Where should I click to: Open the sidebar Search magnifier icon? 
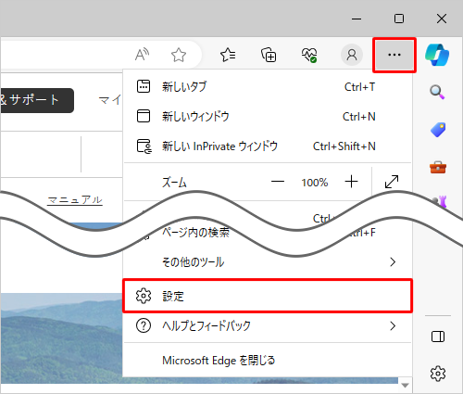pyautogui.click(x=437, y=92)
